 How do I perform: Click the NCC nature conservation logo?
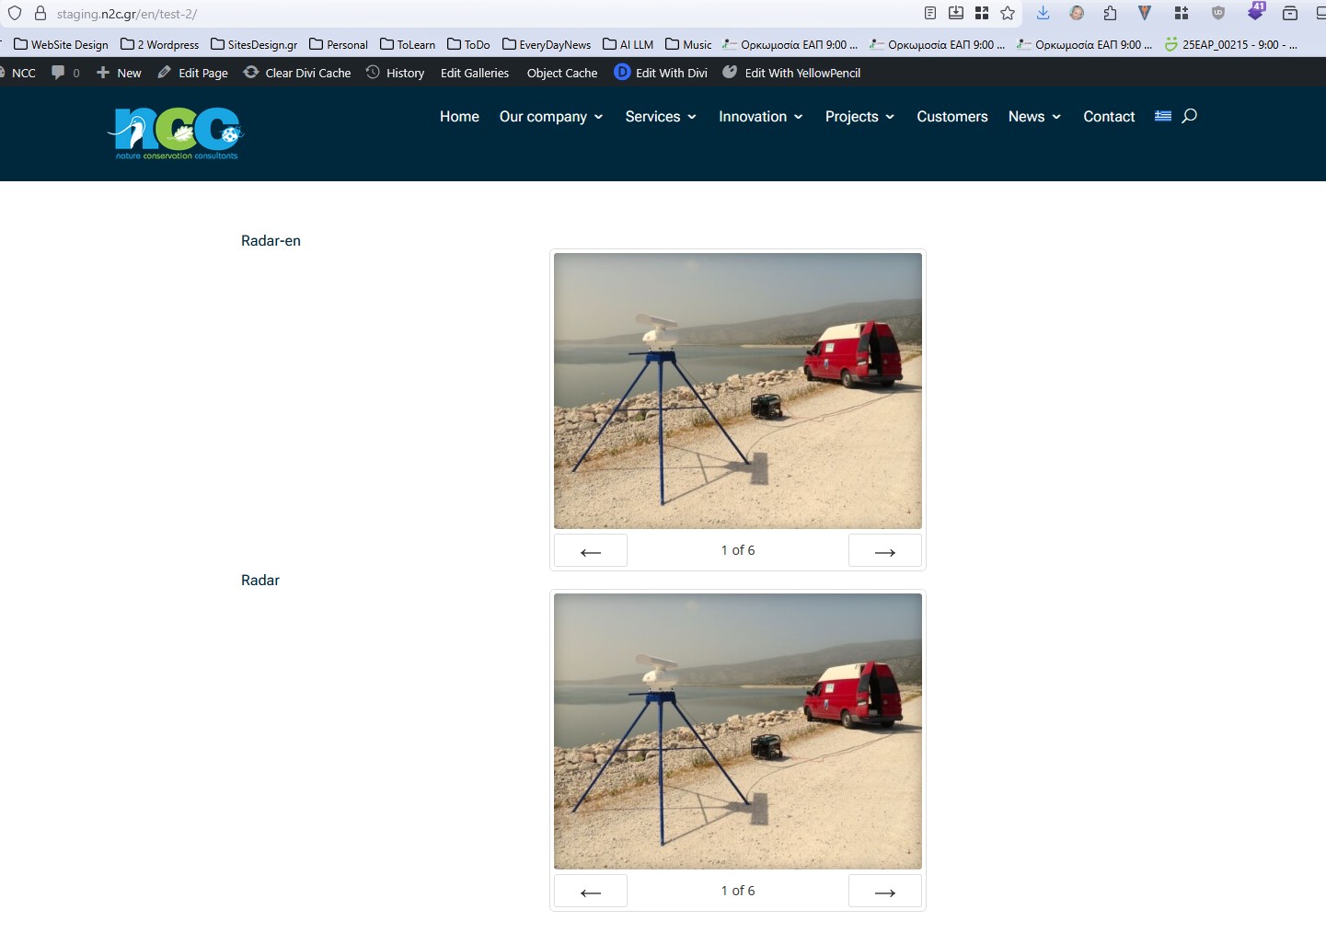176,133
